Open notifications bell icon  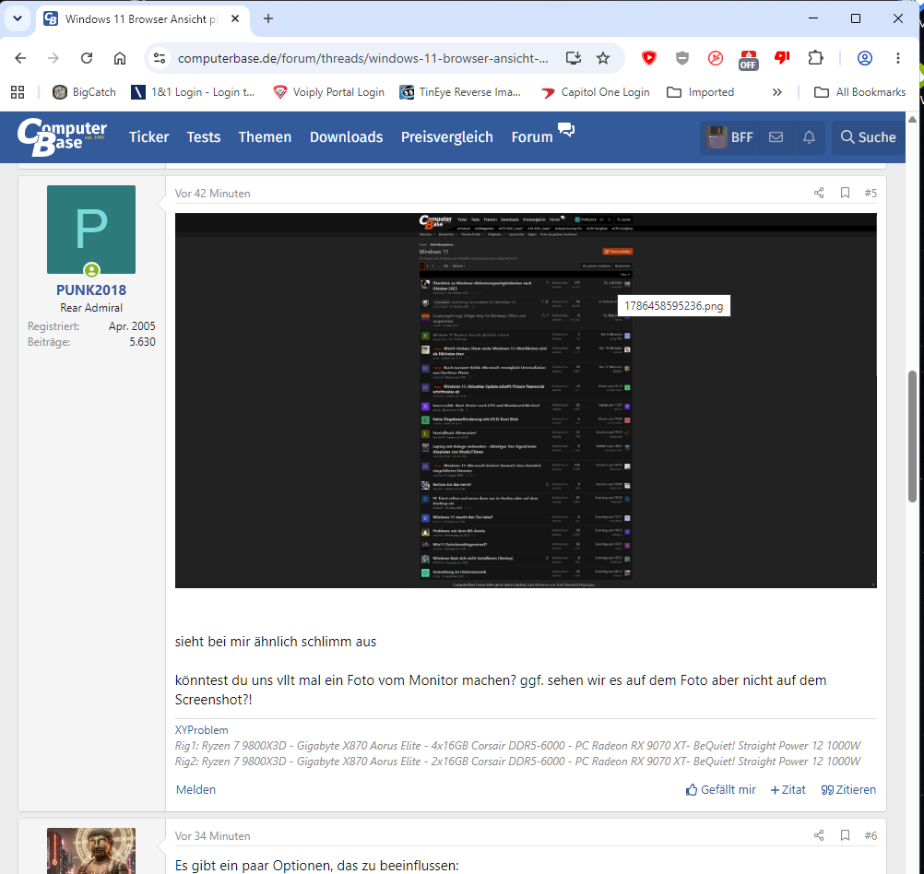[809, 137]
